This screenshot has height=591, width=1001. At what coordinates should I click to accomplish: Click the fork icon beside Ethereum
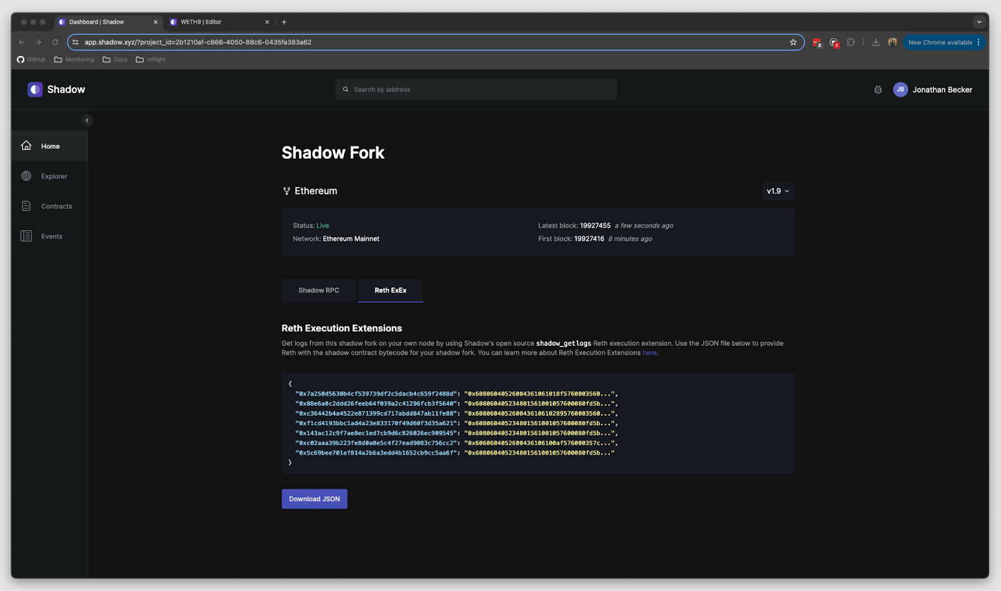[287, 191]
